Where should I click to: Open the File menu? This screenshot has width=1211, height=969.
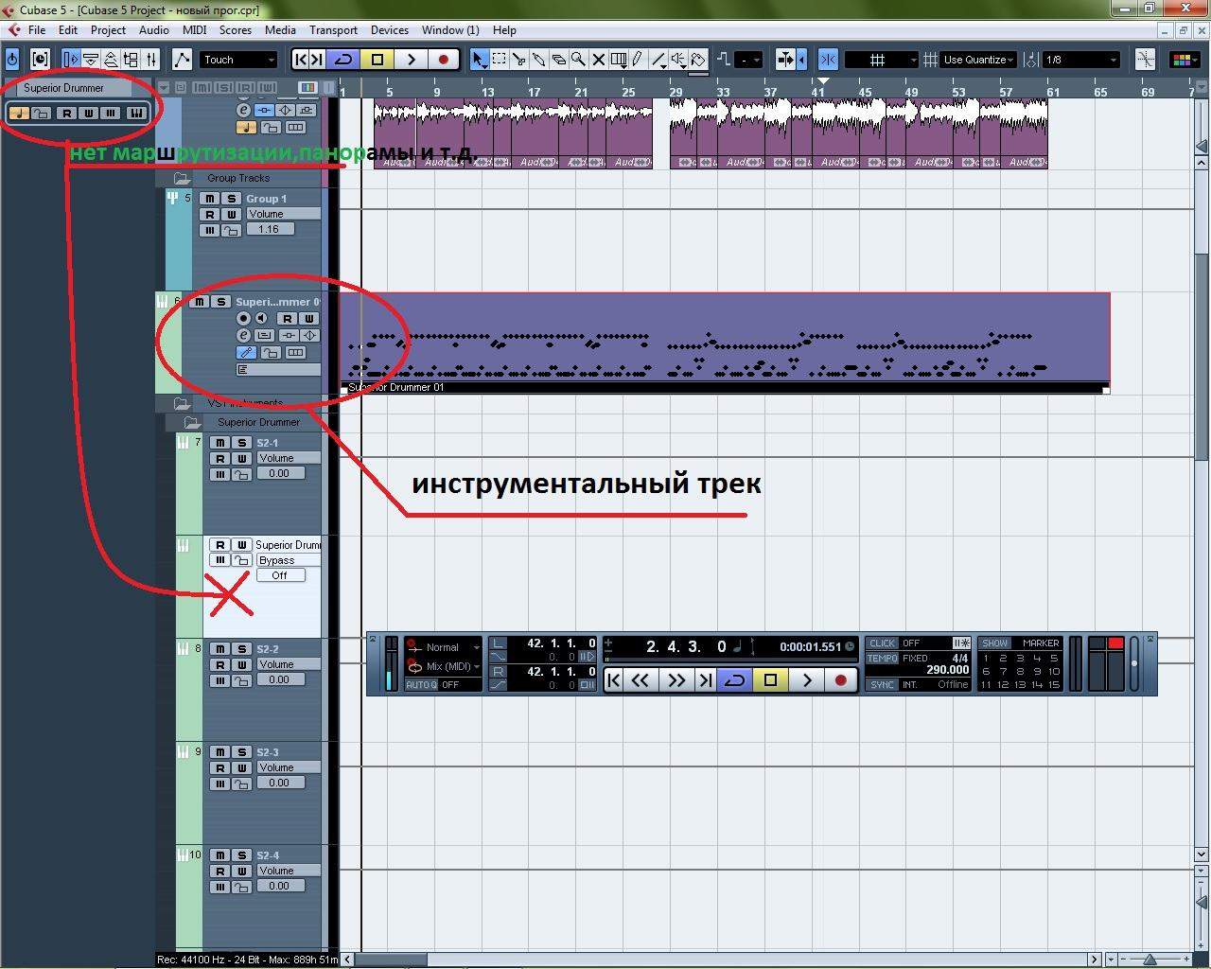click(37, 30)
